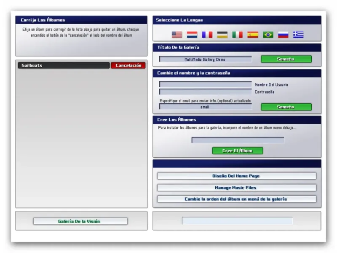Click the Cree El Álbum button

click(x=238, y=151)
